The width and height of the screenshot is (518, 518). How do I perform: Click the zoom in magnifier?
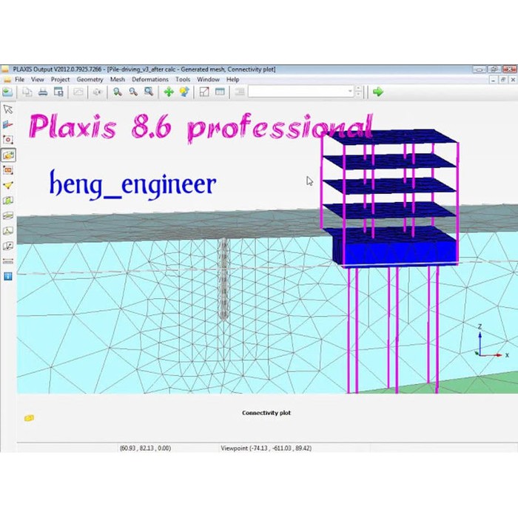tap(117, 92)
